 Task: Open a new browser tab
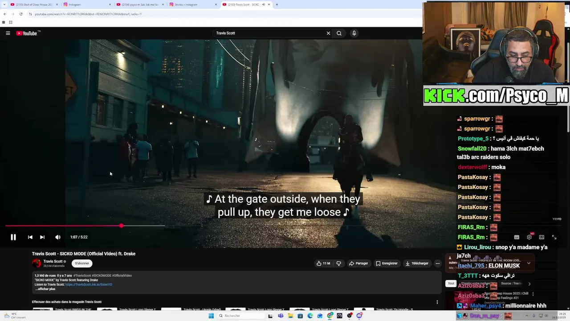tap(277, 4)
